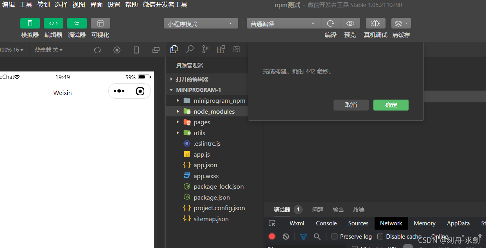This screenshot has height=248, width=486.
Task: Open the hot reload dropdown
Action: pyautogui.click(x=48, y=50)
